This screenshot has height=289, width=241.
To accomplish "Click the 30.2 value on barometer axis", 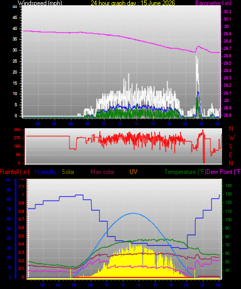I will click(x=227, y=12).
